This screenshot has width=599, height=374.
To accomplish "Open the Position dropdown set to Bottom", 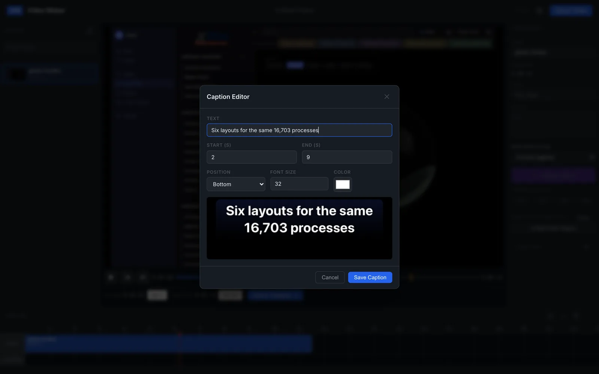I will point(236,184).
